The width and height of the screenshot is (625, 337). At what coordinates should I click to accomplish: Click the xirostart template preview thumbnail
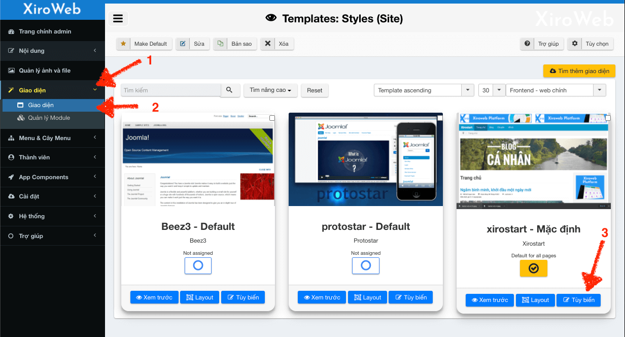click(534, 161)
